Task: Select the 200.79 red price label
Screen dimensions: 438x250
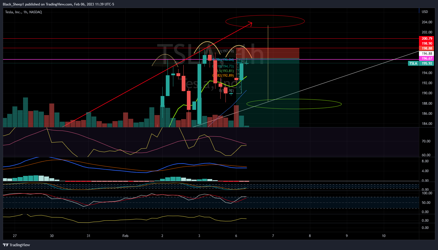Action: [x=427, y=39]
